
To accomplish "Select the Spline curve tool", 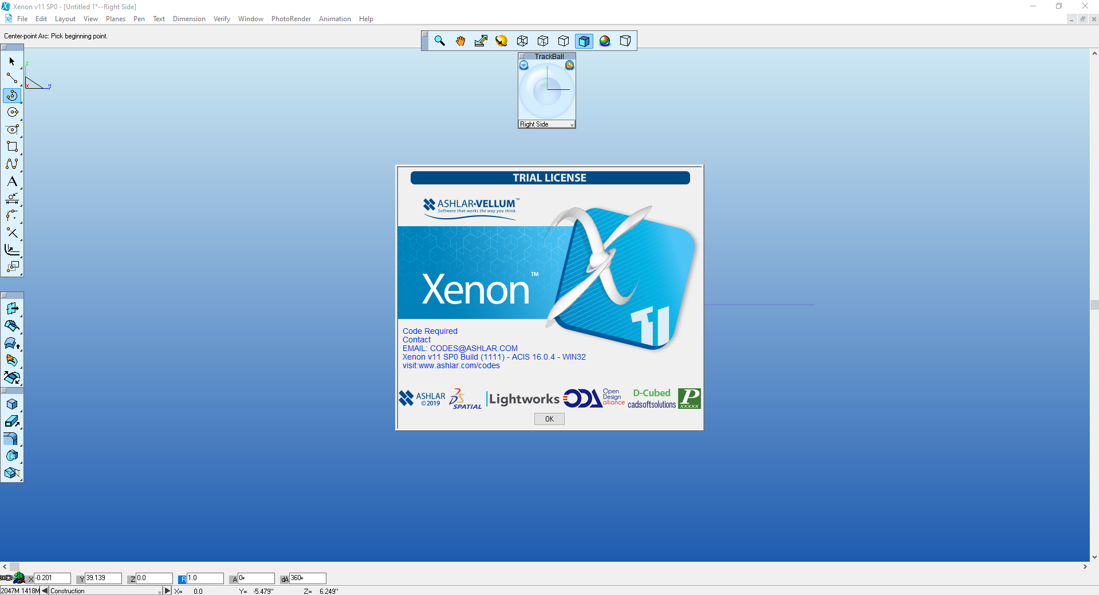I will click(x=12, y=164).
